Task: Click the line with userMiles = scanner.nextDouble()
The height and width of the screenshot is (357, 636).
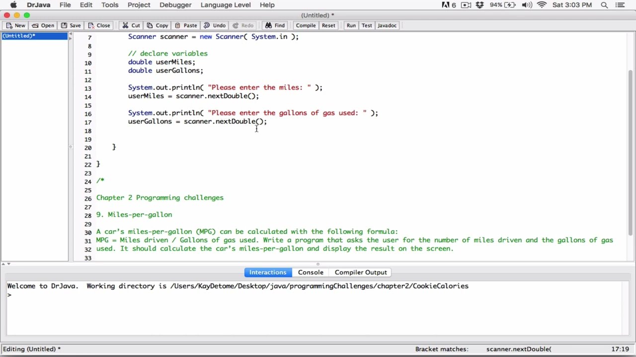Action: [x=193, y=96]
